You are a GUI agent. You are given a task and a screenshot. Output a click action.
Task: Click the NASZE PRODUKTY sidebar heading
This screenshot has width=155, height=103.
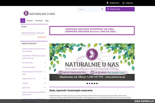(29, 44)
